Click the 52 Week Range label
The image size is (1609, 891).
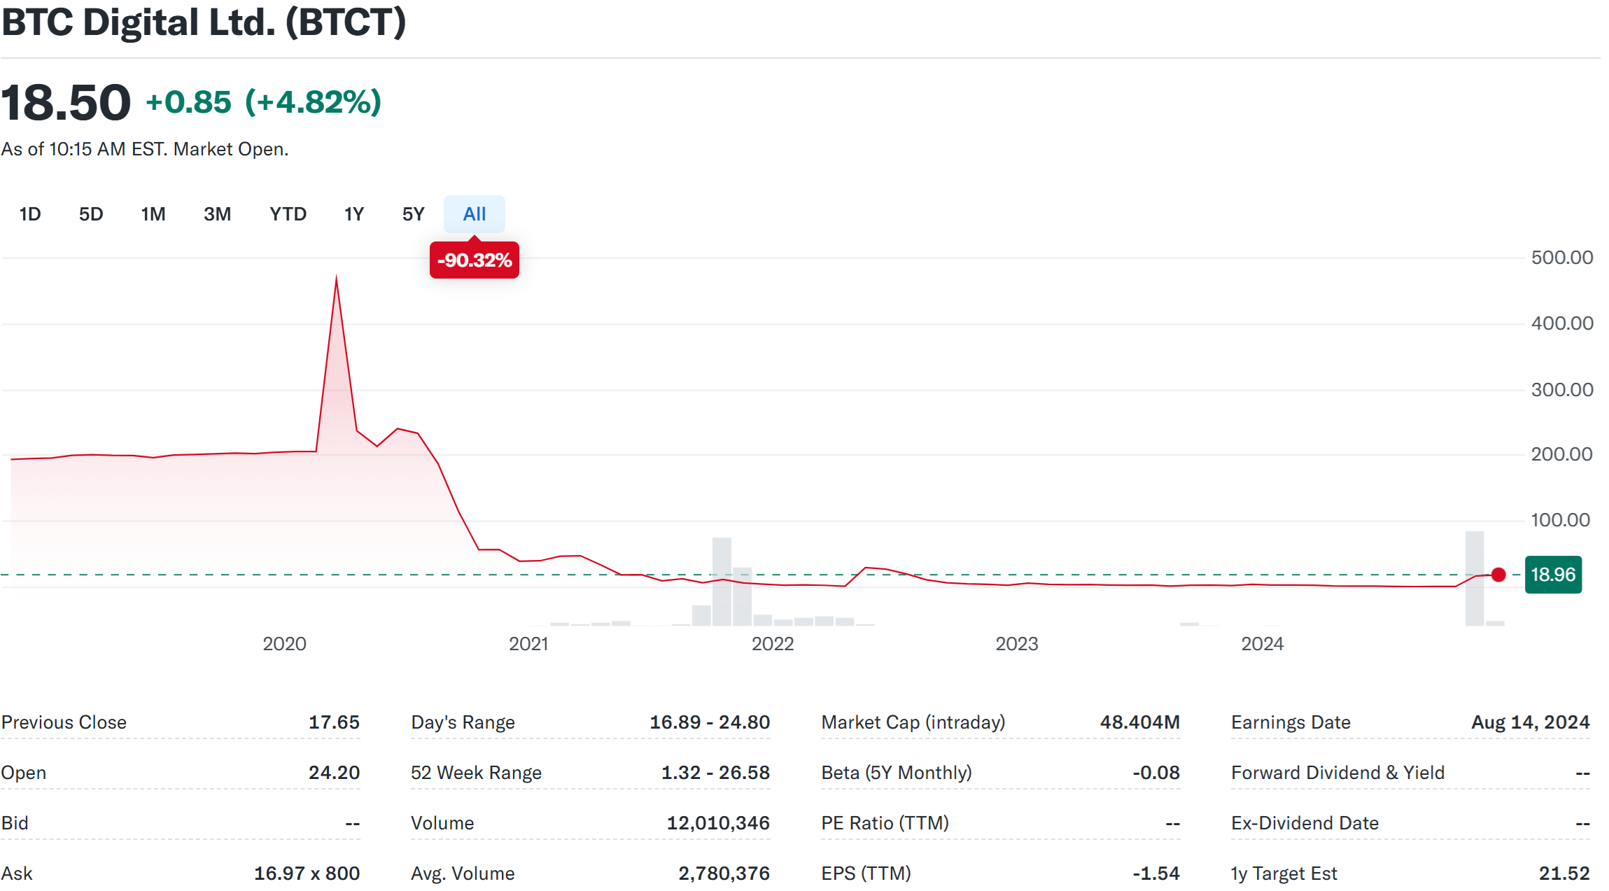click(476, 773)
